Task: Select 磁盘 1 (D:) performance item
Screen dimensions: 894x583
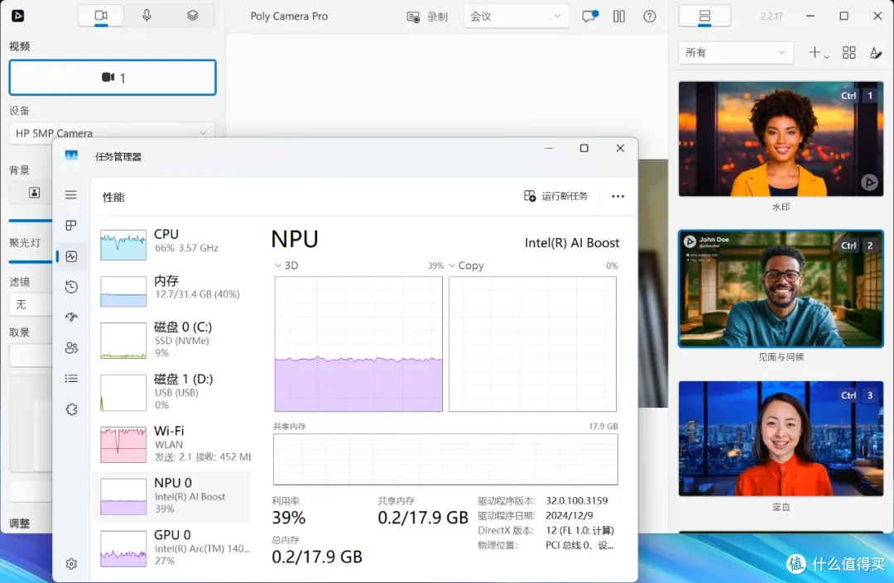Action: (173, 392)
